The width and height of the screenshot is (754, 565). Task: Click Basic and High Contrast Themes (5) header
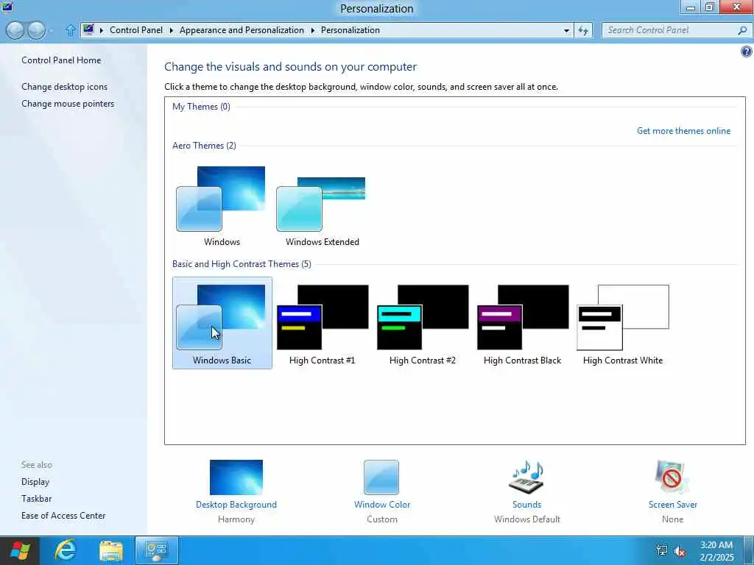click(x=242, y=264)
